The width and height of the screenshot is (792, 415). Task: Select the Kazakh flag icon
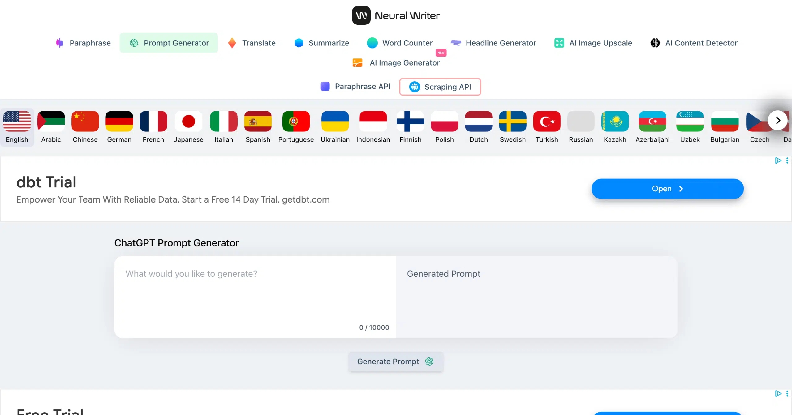615,121
